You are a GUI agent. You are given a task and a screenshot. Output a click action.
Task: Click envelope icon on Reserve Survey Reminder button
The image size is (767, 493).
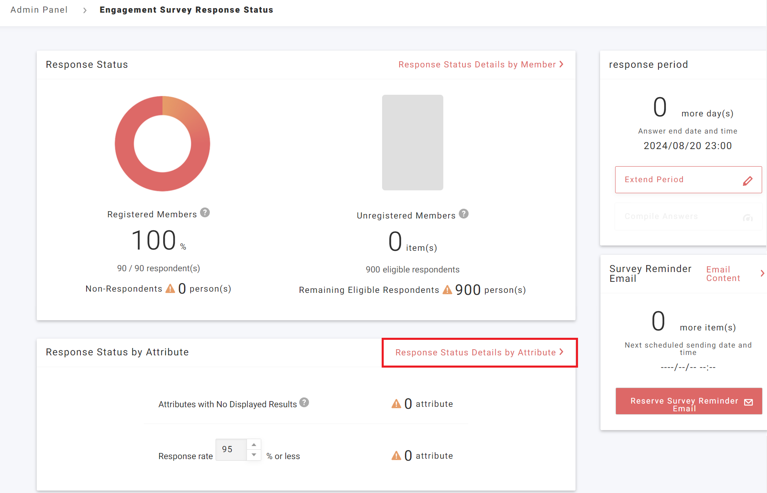pyautogui.click(x=749, y=402)
